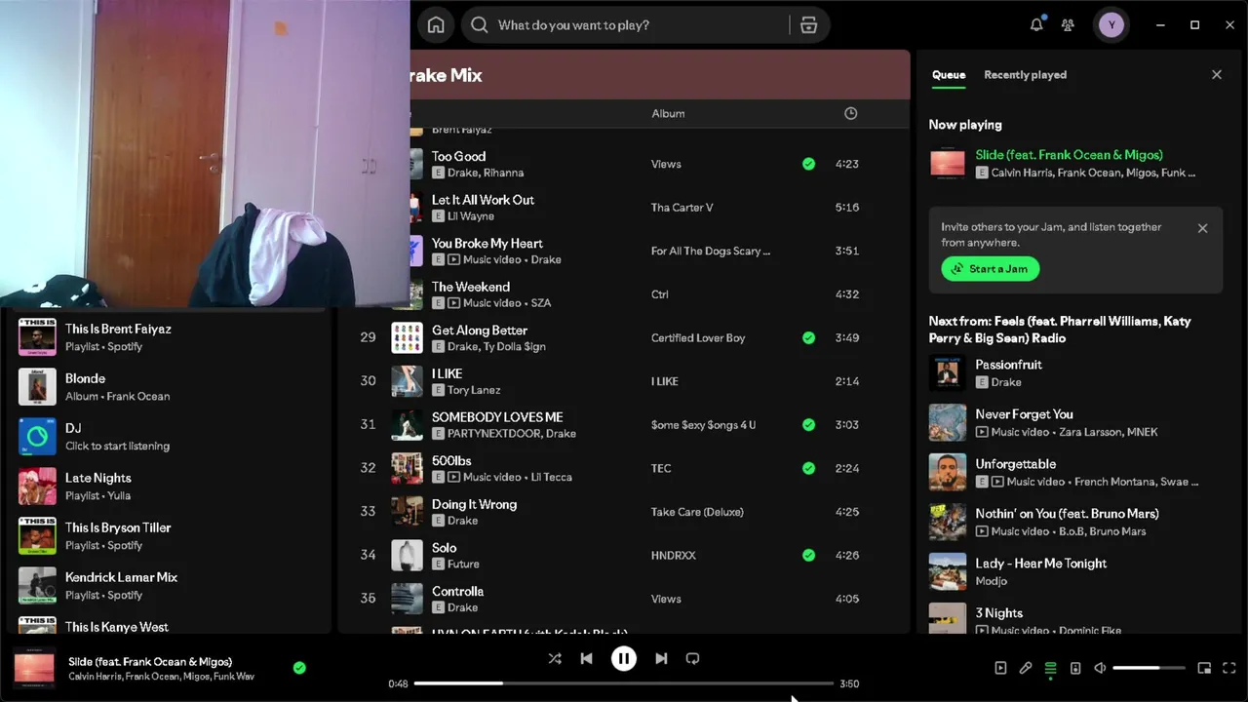
Task: Open Connect to a device icon
Action: click(x=1075, y=668)
